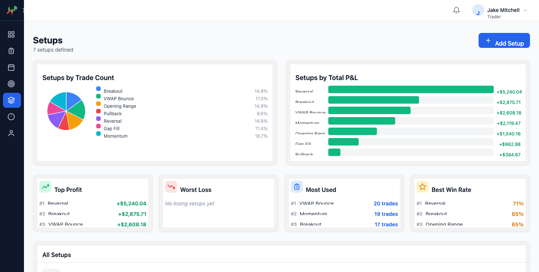This screenshot has height=272, width=539.
Task: Select the clipboard journal icon in sidebar
Action: [x=11, y=51]
